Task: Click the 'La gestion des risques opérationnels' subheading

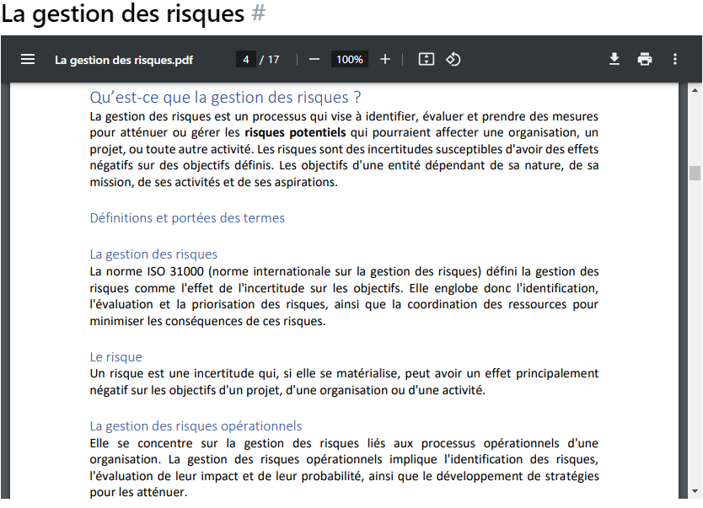Action: coord(196,426)
